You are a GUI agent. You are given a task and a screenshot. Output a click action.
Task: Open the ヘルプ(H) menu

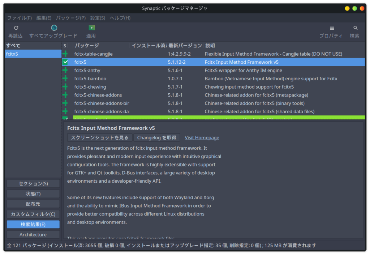pyautogui.click(x=120, y=17)
